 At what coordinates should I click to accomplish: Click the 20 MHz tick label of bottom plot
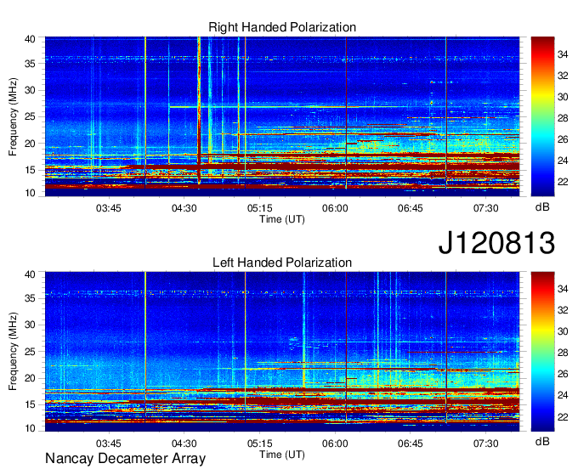pos(30,378)
